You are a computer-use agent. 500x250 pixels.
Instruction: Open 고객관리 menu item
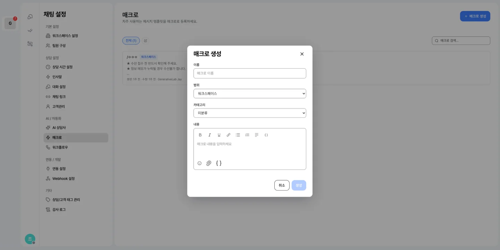click(76, 106)
